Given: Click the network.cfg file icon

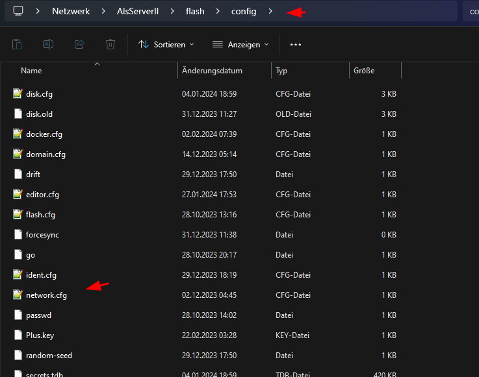Looking at the screenshot, I should tap(18, 295).
